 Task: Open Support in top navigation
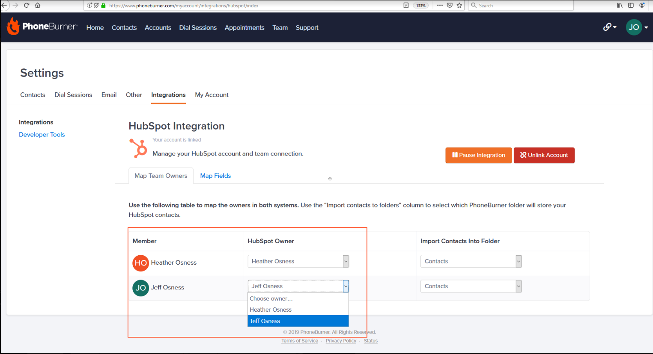(x=307, y=27)
